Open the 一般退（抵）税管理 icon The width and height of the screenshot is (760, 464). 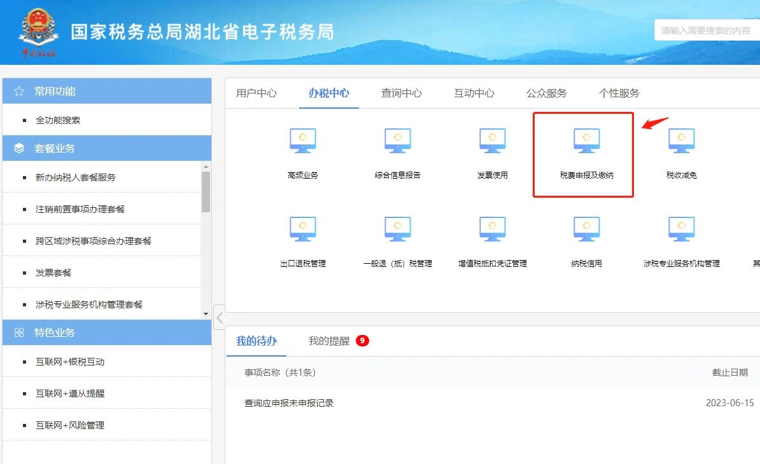point(397,229)
